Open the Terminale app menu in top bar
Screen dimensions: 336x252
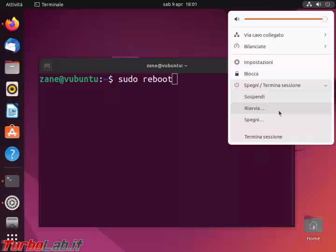49,5
